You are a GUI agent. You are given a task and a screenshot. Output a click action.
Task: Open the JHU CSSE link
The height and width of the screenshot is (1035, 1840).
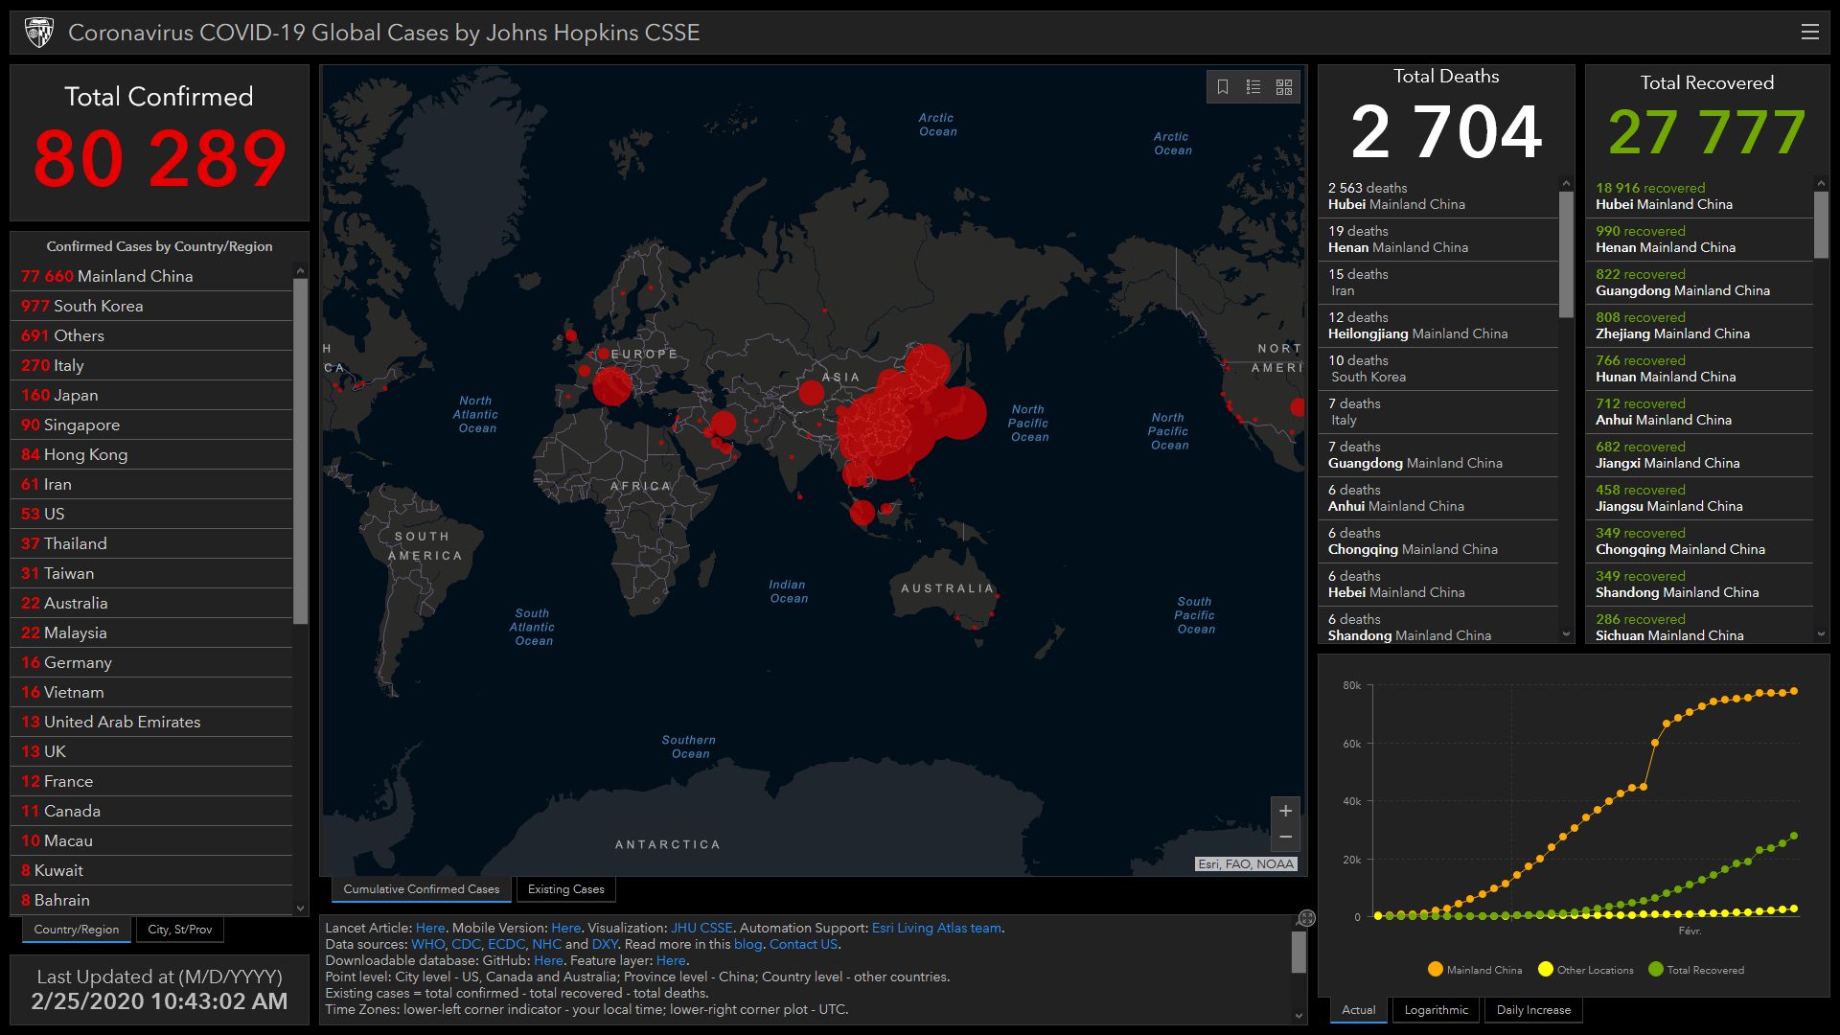(x=701, y=928)
